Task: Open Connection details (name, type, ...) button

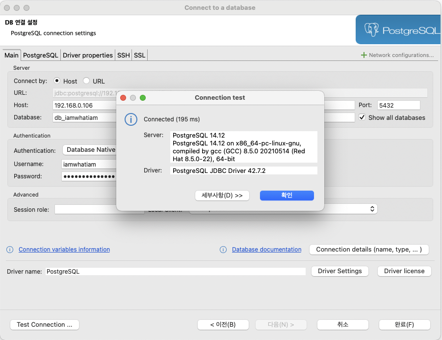Action: pos(369,250)
